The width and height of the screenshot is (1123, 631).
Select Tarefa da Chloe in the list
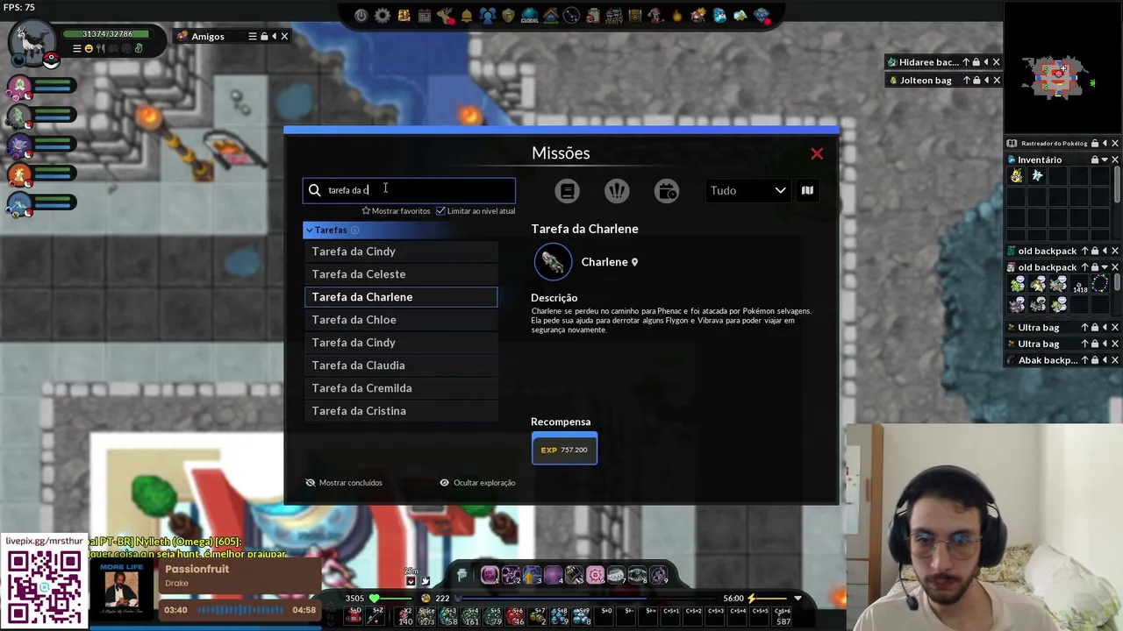(x=400, y=320)
